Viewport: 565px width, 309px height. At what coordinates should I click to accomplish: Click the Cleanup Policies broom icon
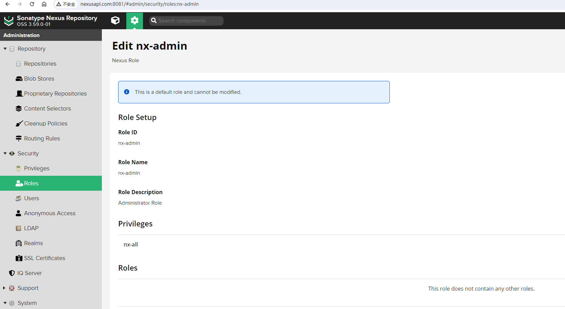(19, 123)
